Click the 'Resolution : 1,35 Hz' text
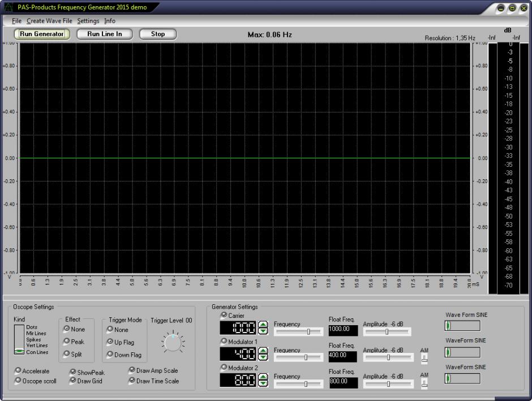This screenshot has width=532, height=401. (x=450, y=38)
